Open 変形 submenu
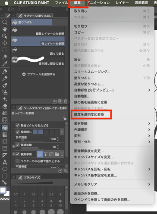 tap(112, 136)
